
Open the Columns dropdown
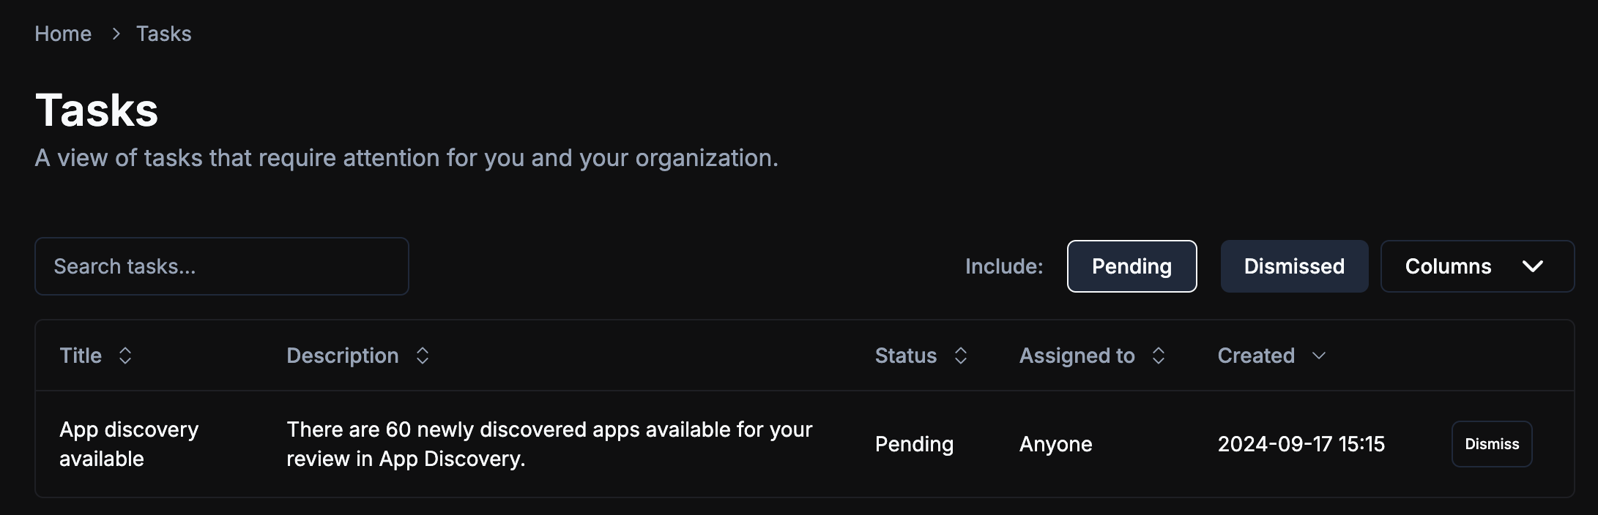coord(1476,266)
